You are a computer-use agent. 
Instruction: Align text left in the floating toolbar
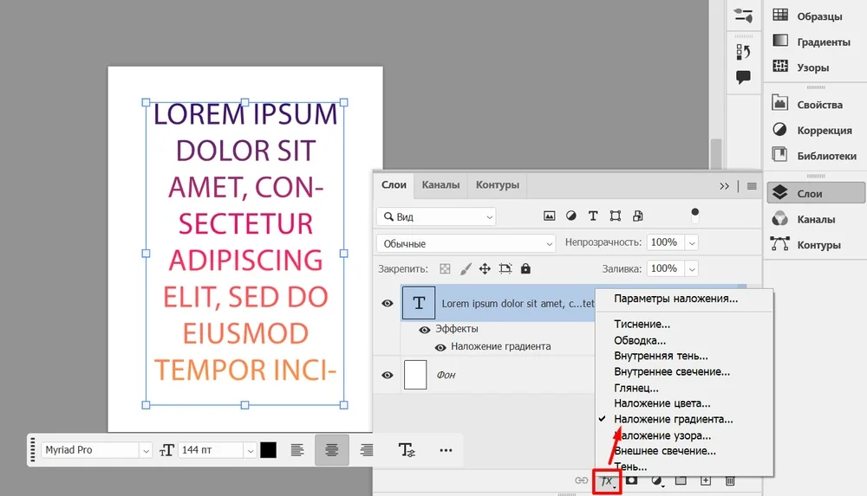pos(297,450)
